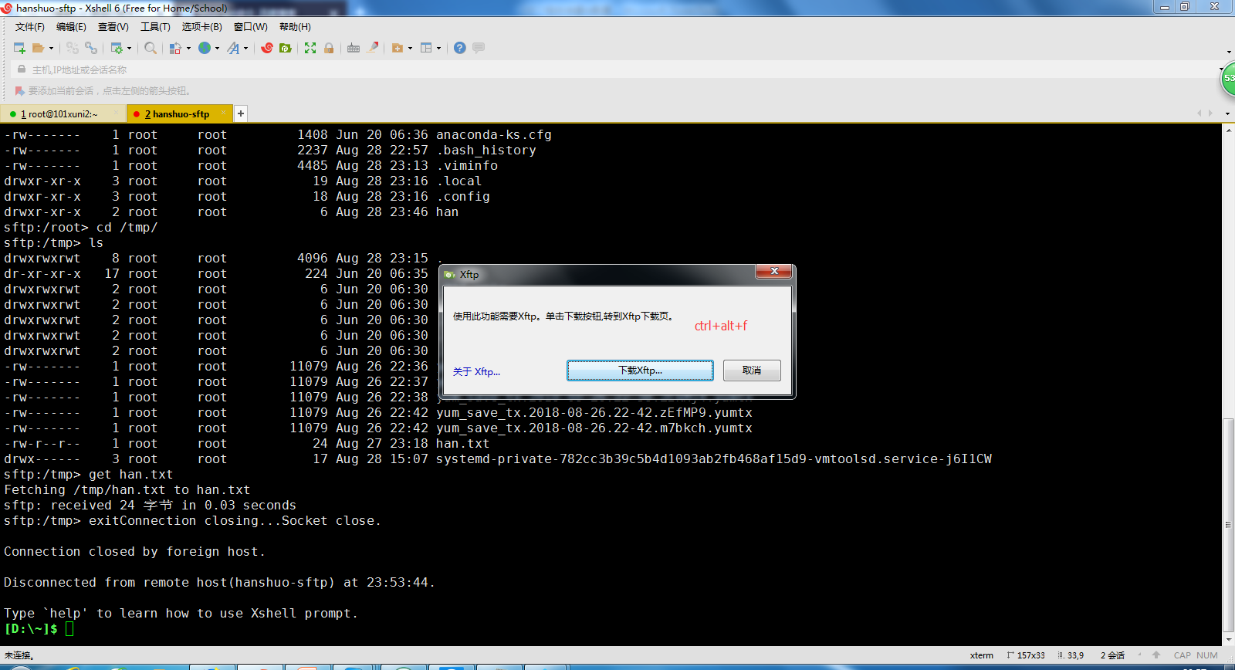Open the 编辑(E) menu

tap(71, 27)
